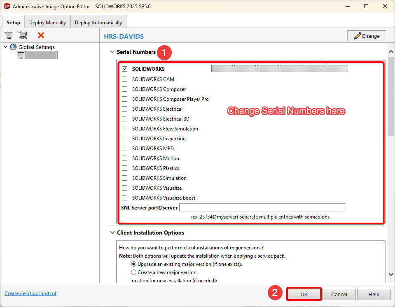Viewport: 395px width, 307px height.
Task: Enable SOLIDWORKS Simulation checkbox
Action: pyautogui.click(x=124, y=178)
